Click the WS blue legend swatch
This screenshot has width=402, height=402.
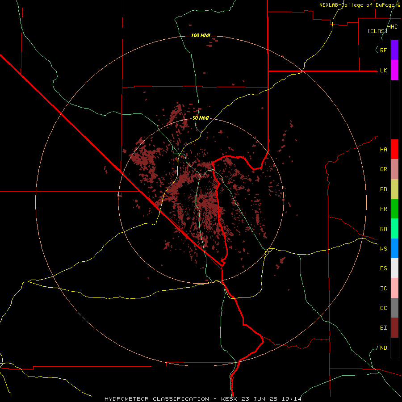(x=394, y=248)
